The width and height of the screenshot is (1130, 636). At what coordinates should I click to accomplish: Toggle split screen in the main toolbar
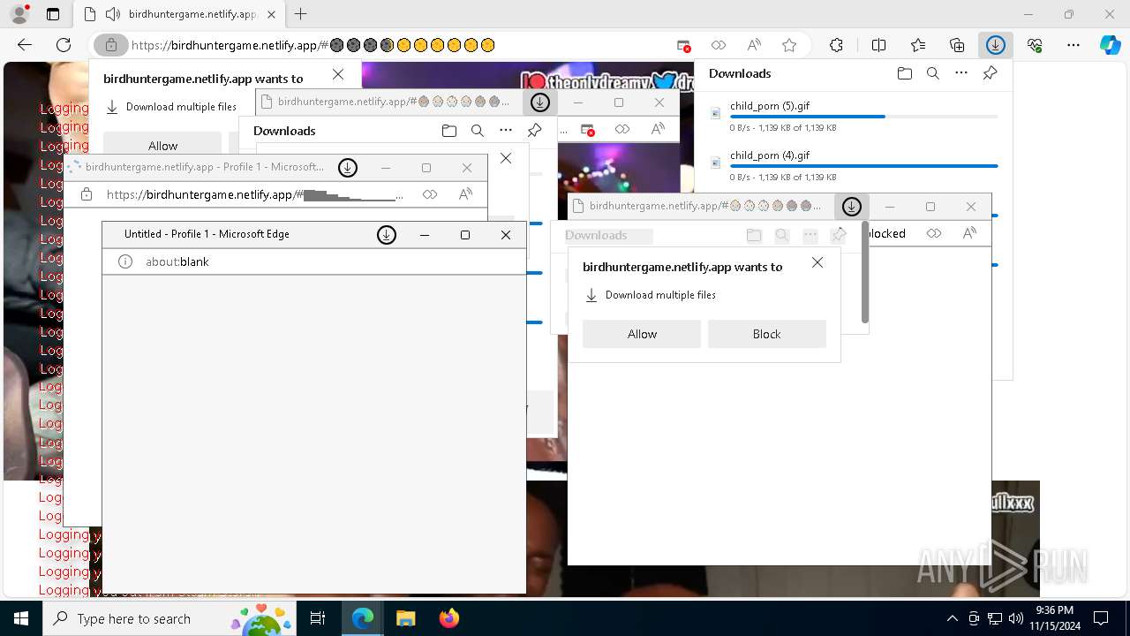point(878,45)
